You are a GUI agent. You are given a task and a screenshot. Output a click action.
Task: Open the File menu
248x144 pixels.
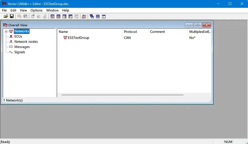coord(4,10)
